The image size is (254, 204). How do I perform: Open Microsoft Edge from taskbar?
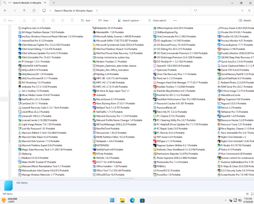coord(132,200)
